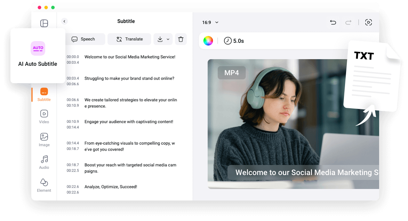Screen dimensions: 408x221
Task: Click the redo arrow icon
Action: coord(348,22)
